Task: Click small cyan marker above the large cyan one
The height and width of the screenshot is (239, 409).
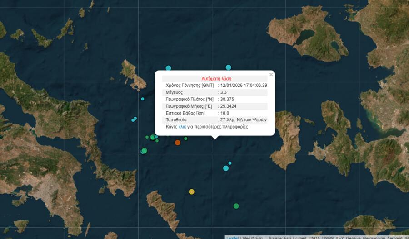Action: (x=230, y=163)
